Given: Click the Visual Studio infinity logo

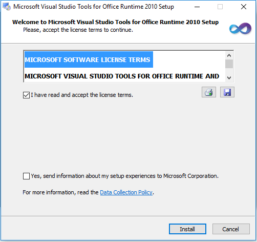Looking at the screenshot, I should (240, 28).
